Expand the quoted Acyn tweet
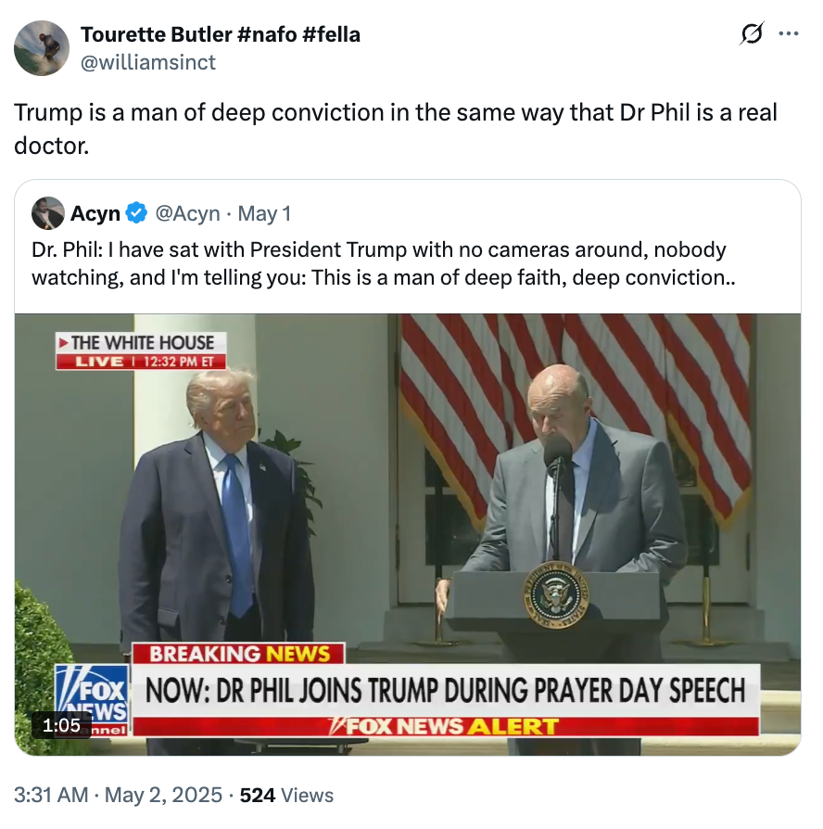The image size is (823, 829). [411, 262]
